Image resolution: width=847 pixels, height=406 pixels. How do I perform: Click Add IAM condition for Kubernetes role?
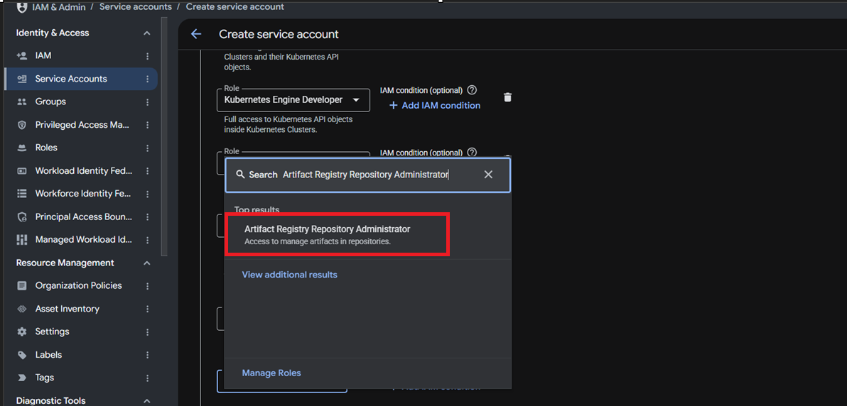(x=435, y=106)
